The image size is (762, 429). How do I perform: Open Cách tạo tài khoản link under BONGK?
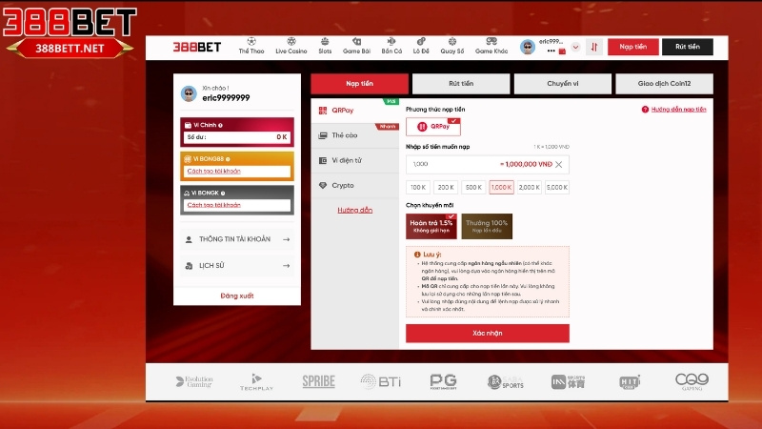(213, 205)
